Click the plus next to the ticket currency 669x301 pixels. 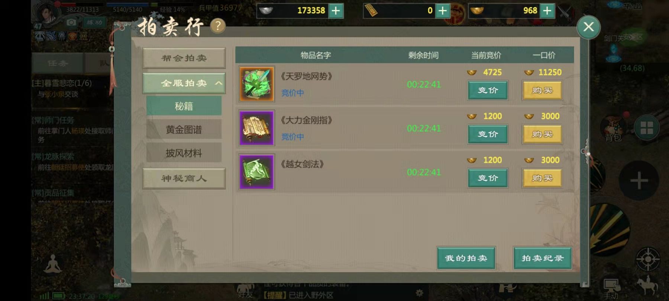(443, 11)
